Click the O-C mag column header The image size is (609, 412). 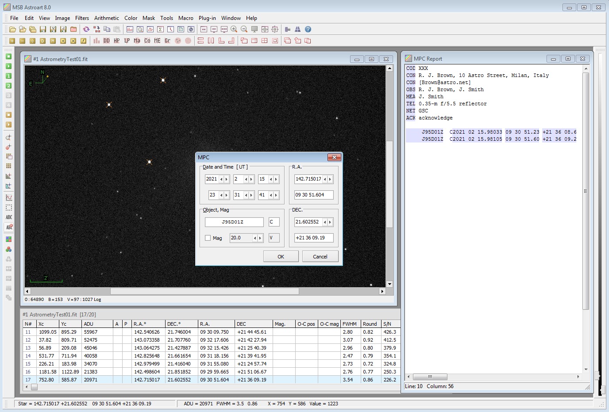(x=329, y=324)
